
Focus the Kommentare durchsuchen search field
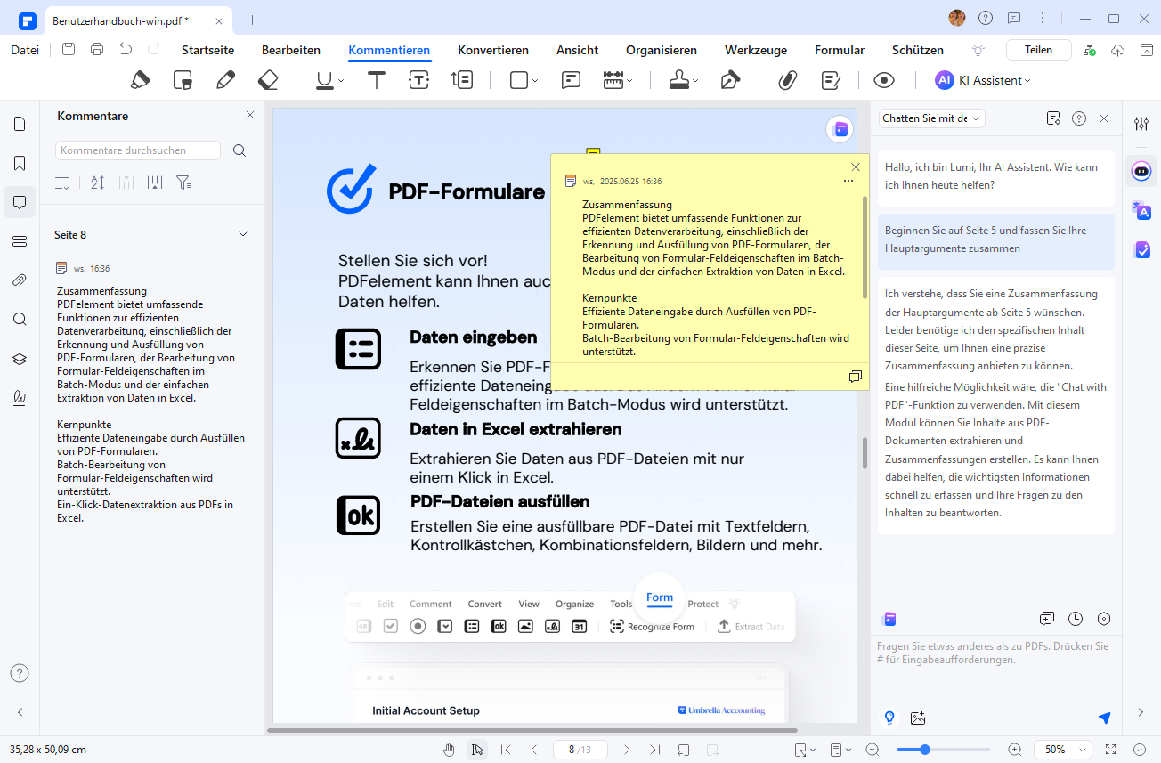click(x=138, y=150)
